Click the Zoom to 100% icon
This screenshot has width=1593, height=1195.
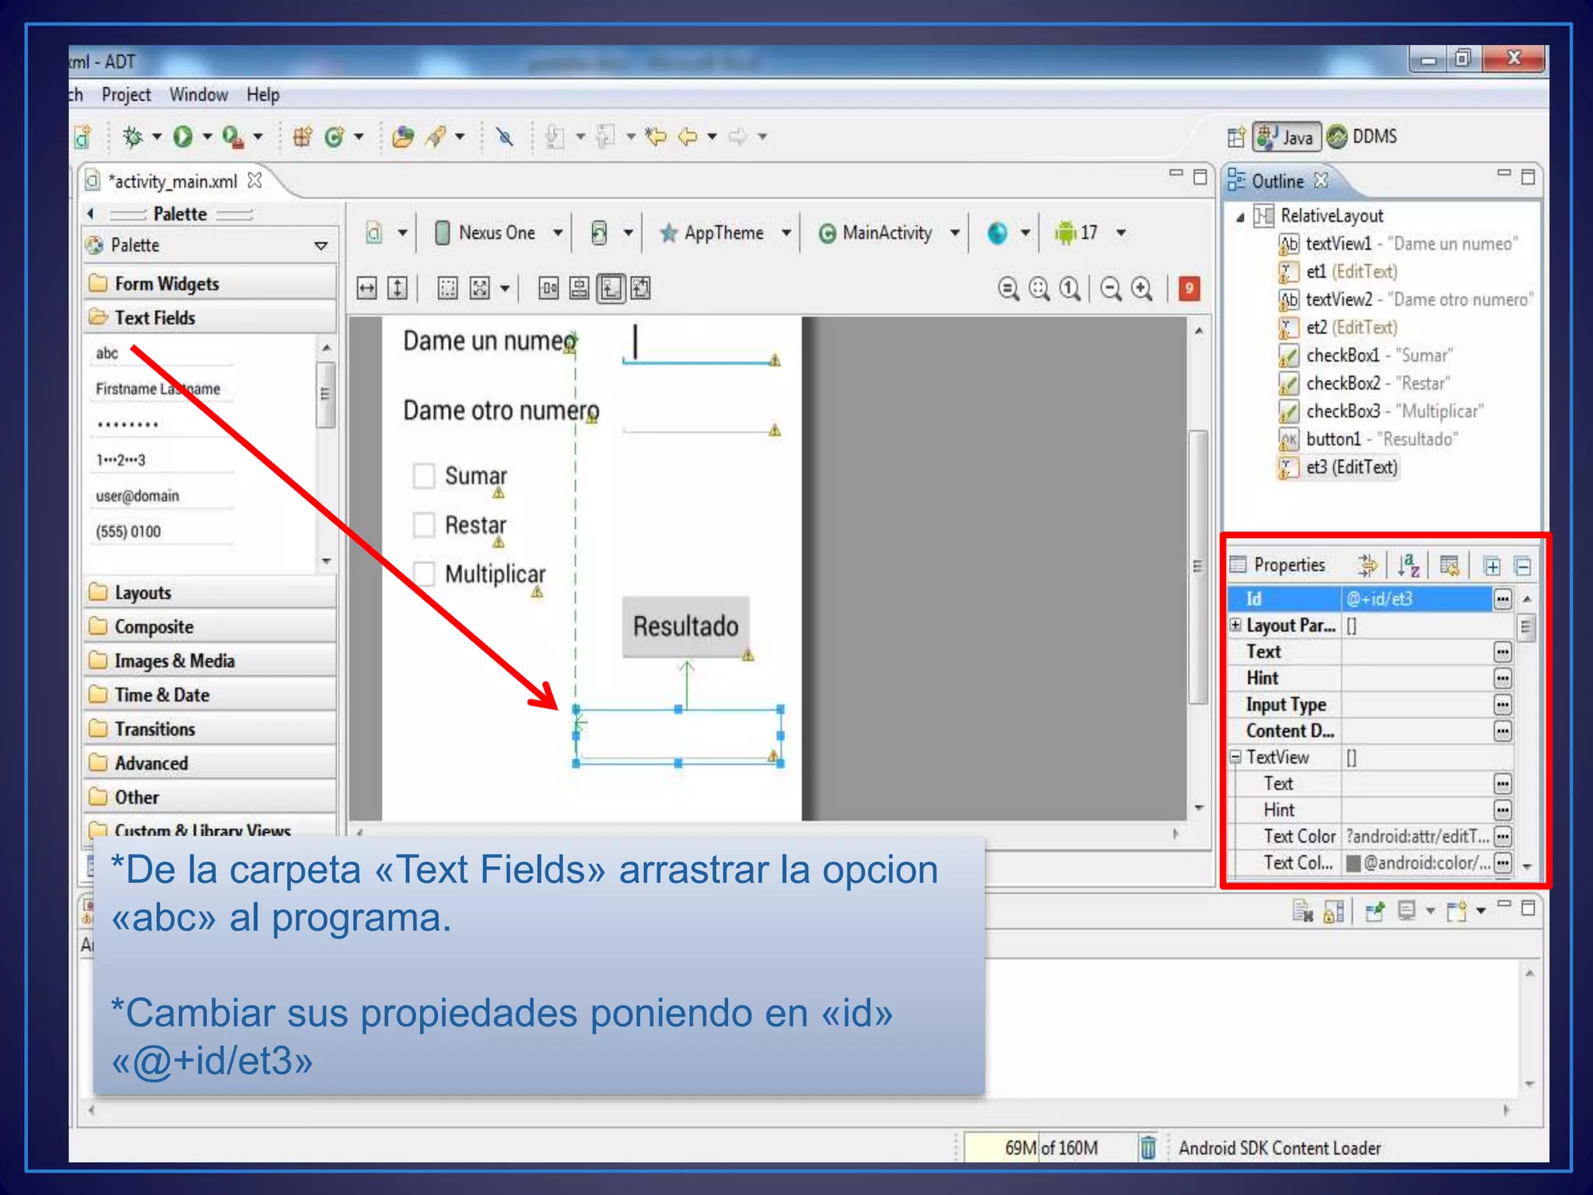pyautogui.click(x=1070, y=289)
